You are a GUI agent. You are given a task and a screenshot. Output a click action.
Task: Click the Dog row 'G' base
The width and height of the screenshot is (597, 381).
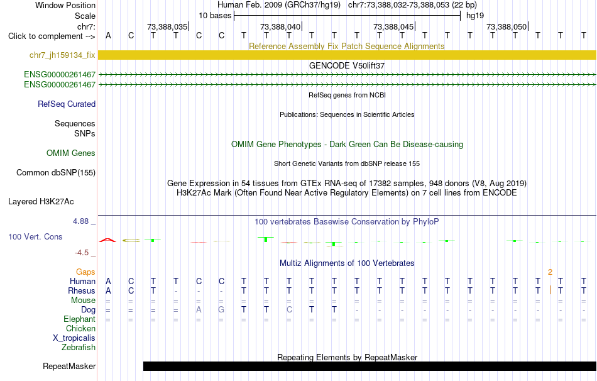click(221, 310)
